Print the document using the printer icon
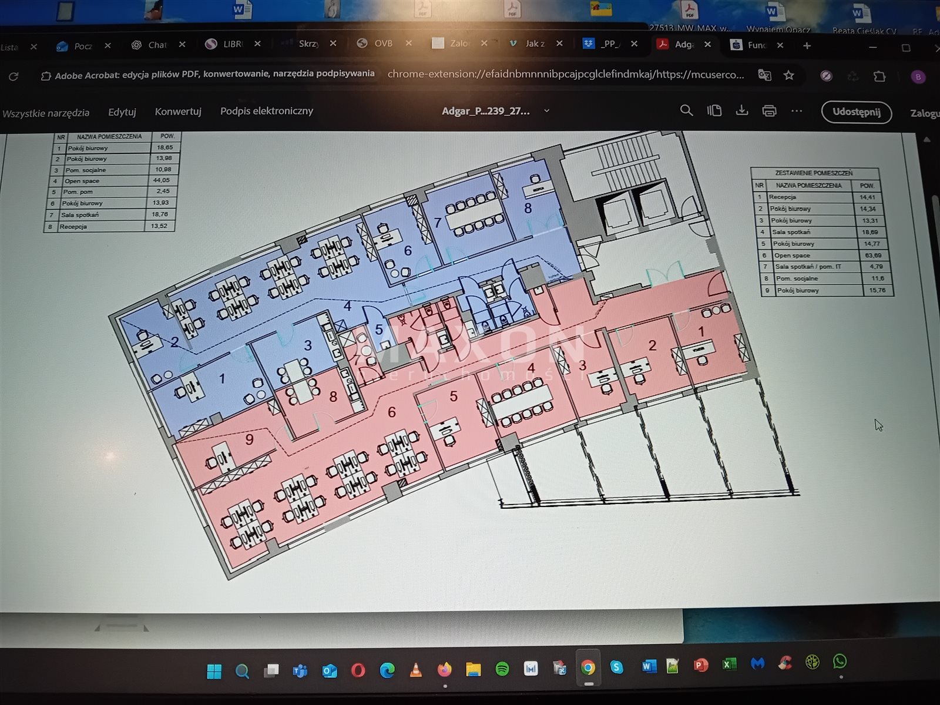The width and height of the screenshot is (940, 705). click(x=769, y=111)
